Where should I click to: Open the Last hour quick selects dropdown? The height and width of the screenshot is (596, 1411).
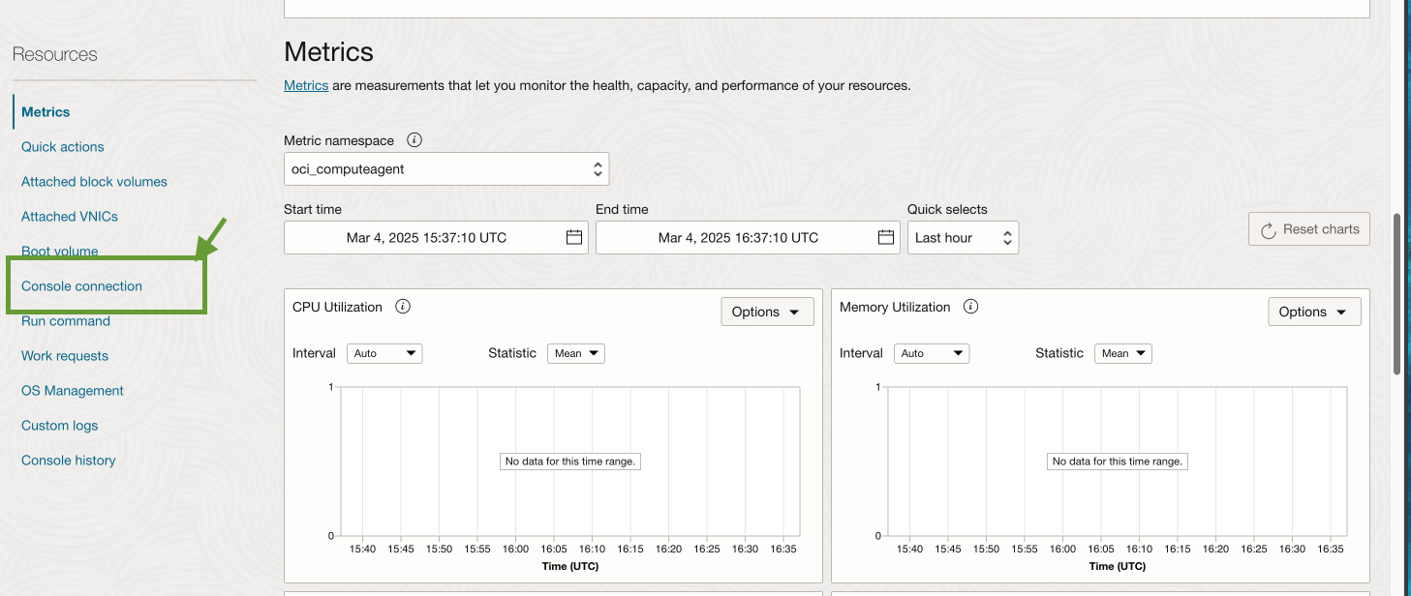(x=962, y=238)
